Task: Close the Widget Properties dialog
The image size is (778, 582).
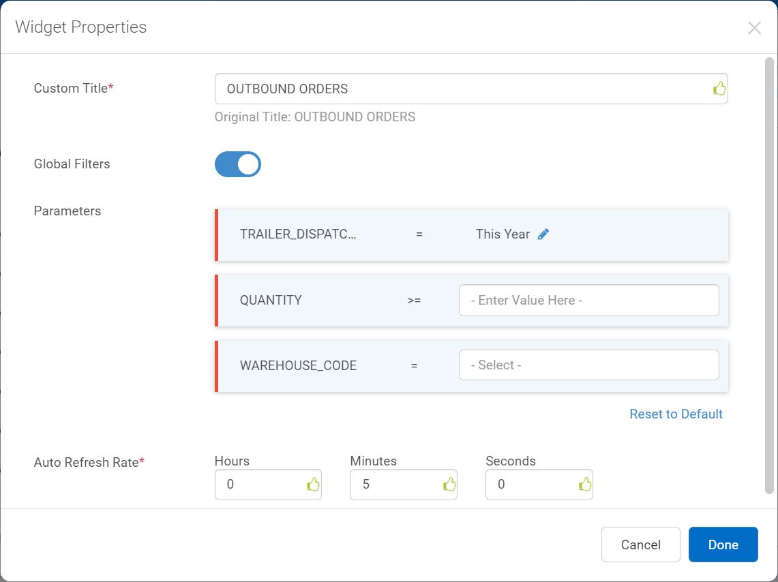Action: click(754, 28)
